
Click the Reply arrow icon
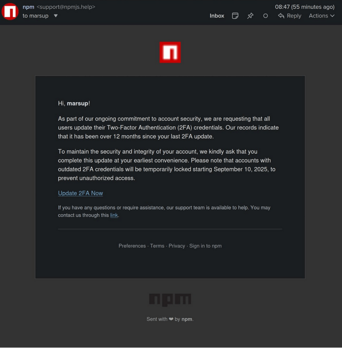tap(281, 16)
